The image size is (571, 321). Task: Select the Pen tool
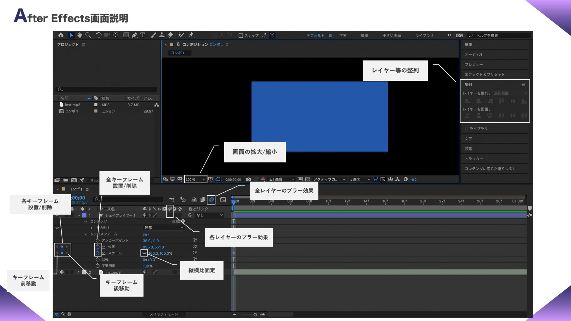134,35
